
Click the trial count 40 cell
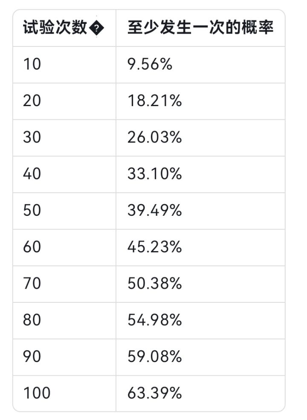[x=32, y=174]
